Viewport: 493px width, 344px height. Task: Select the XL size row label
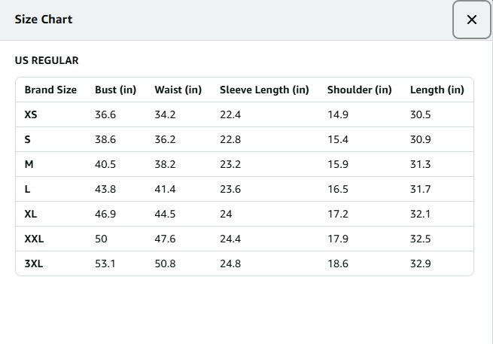(x=31, y=214)
